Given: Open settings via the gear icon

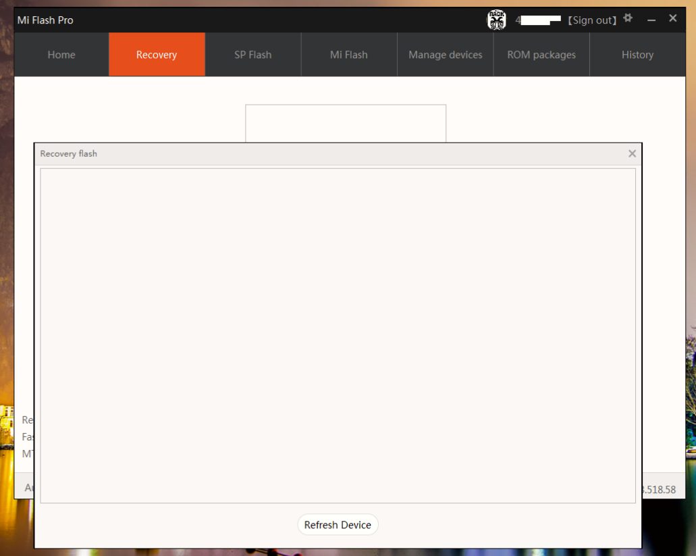Looking at the screenshot, I should pyautogui.click(x=628, y=18).
